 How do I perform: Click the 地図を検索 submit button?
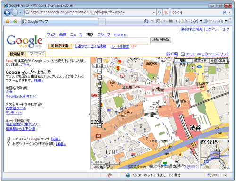160,40
